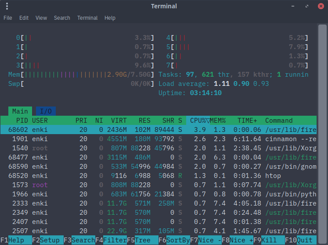
Task: Minimize the Terminal window
Action: [293, 6]
